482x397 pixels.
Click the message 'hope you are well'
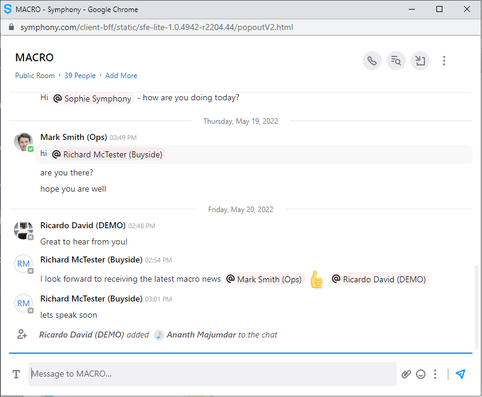pyautogui.click(x=73, y=189)
